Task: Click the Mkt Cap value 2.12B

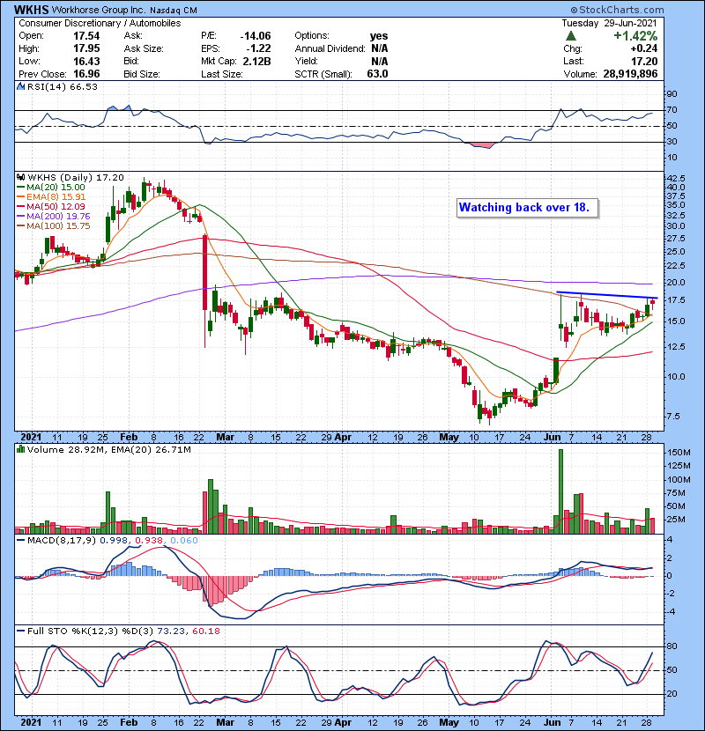Action: [256, 62]
